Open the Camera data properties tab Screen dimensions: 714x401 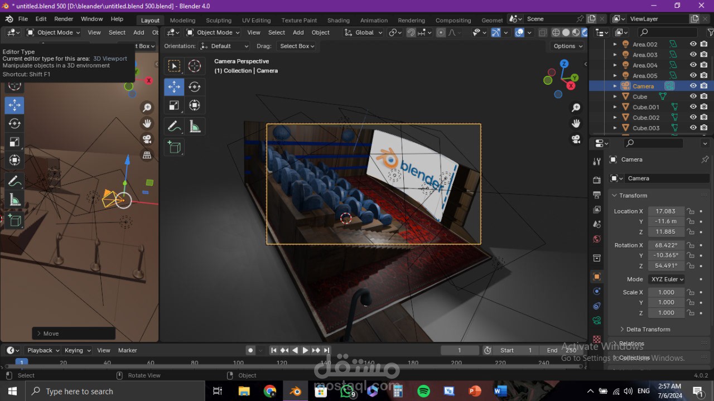597,320
